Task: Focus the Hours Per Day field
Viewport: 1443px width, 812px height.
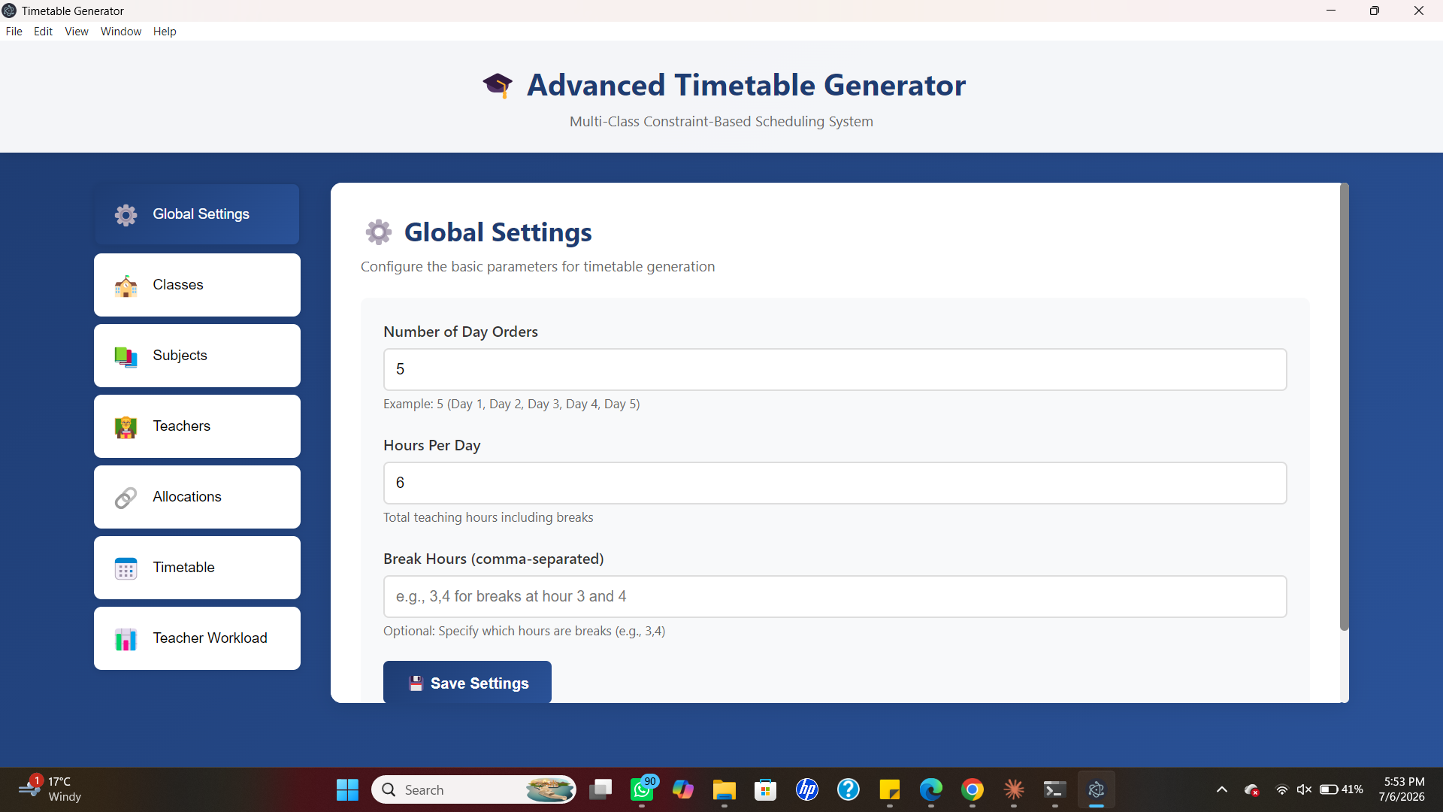Action: click(835, 483)
